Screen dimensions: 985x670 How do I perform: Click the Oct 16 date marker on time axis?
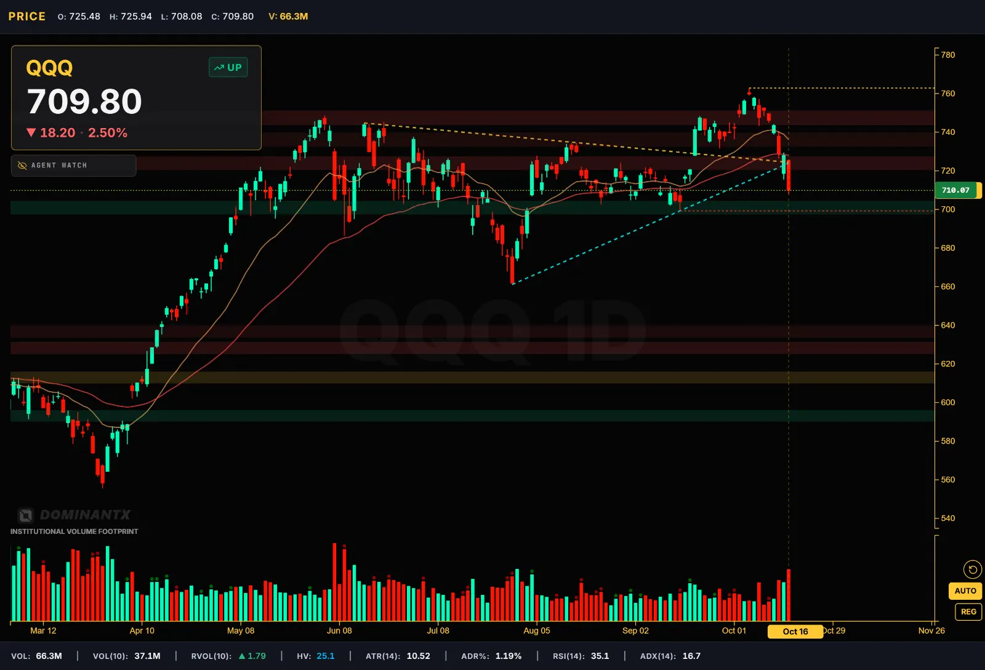pos(795,631)
